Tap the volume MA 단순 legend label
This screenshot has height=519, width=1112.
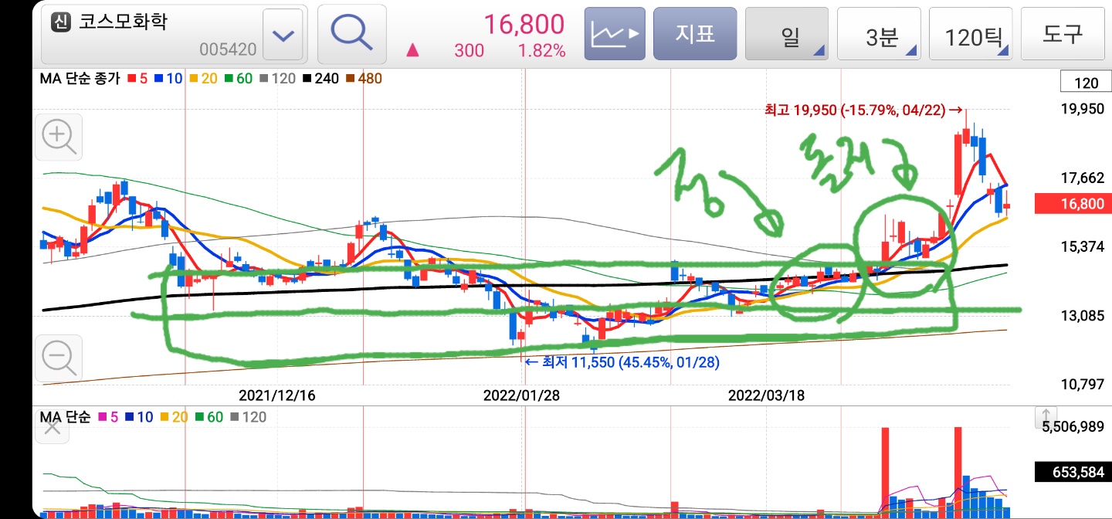[65, 417]
